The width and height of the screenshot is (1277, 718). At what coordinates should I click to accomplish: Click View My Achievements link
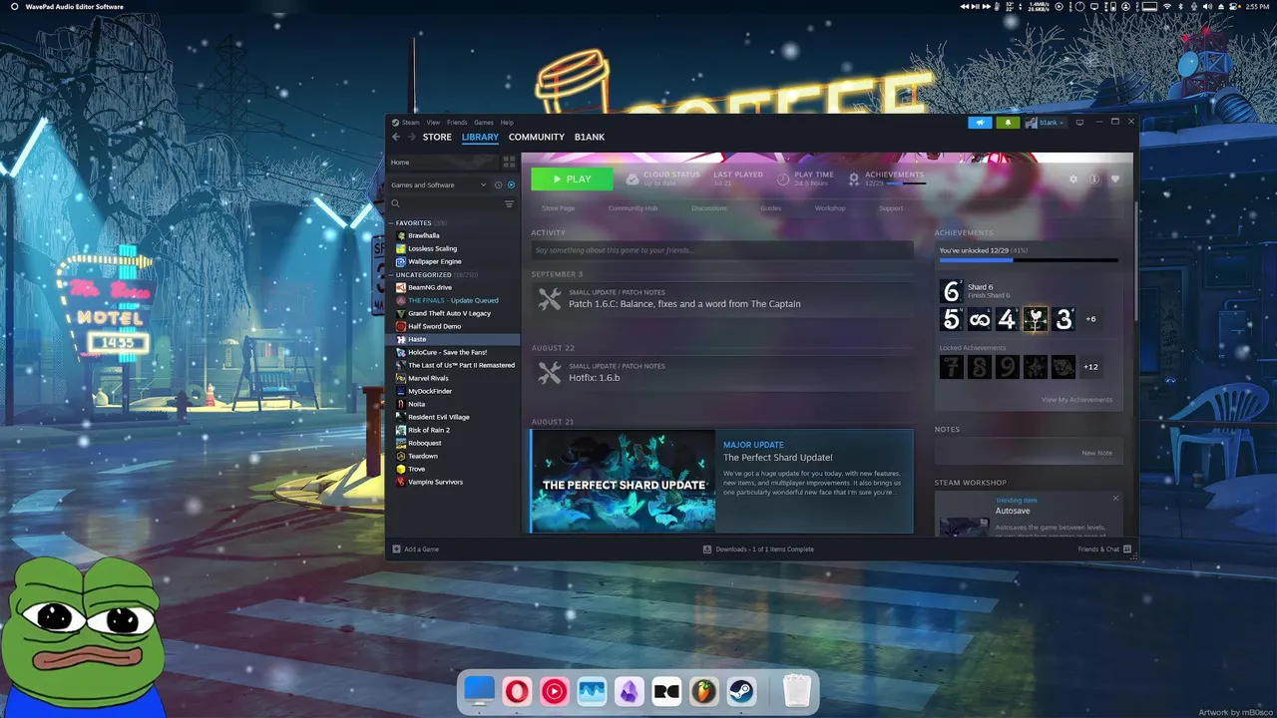[1076, 400]
